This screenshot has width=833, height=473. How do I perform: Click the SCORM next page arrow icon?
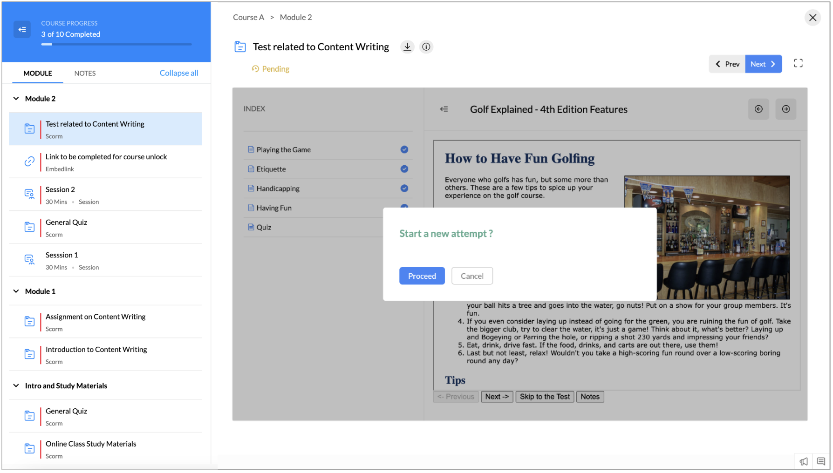tap(785, 109)
